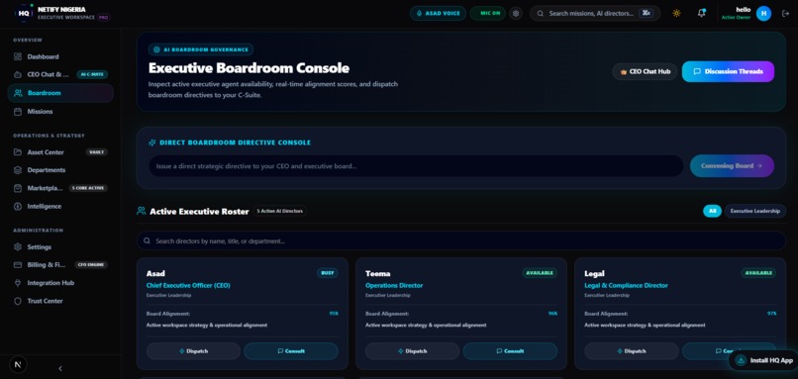This screenshot has height=379, width=798.
Task: Select the All filter pill
Action: click(x=712, y=211)
